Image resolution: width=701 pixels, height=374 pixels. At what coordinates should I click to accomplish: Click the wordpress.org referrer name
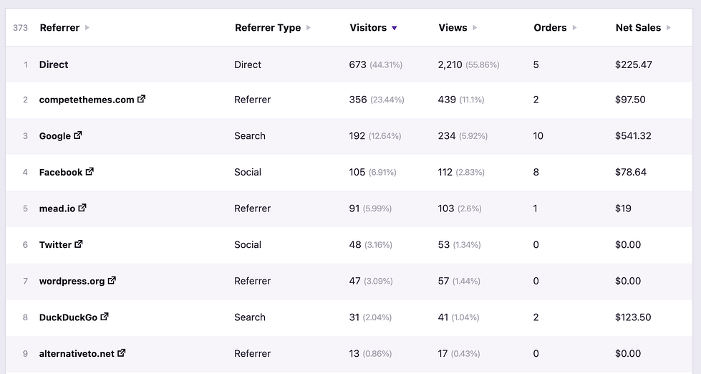(72, 281)
